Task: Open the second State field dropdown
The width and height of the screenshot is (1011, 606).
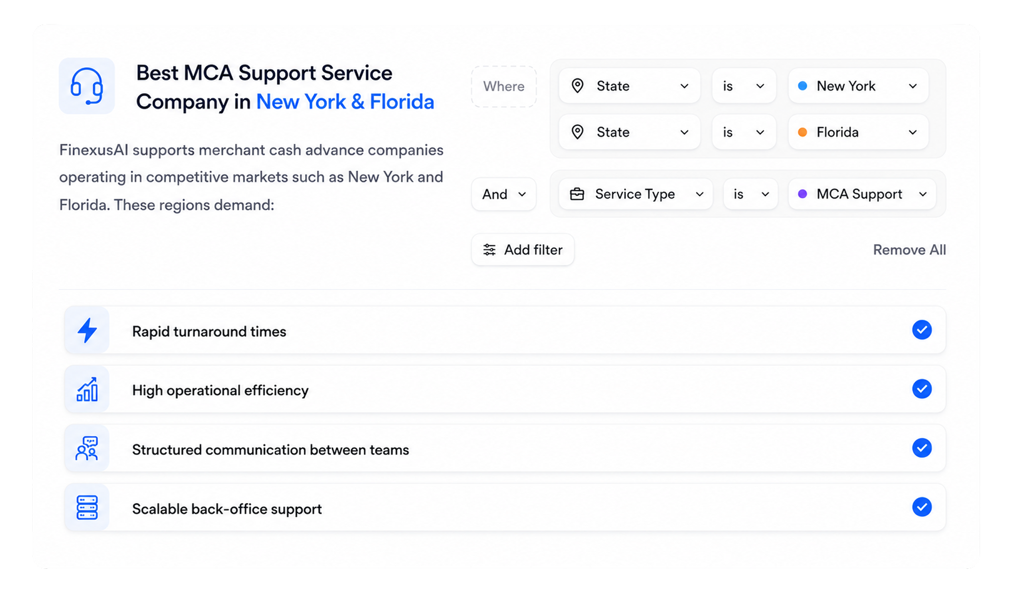Action: click(630, 132)
